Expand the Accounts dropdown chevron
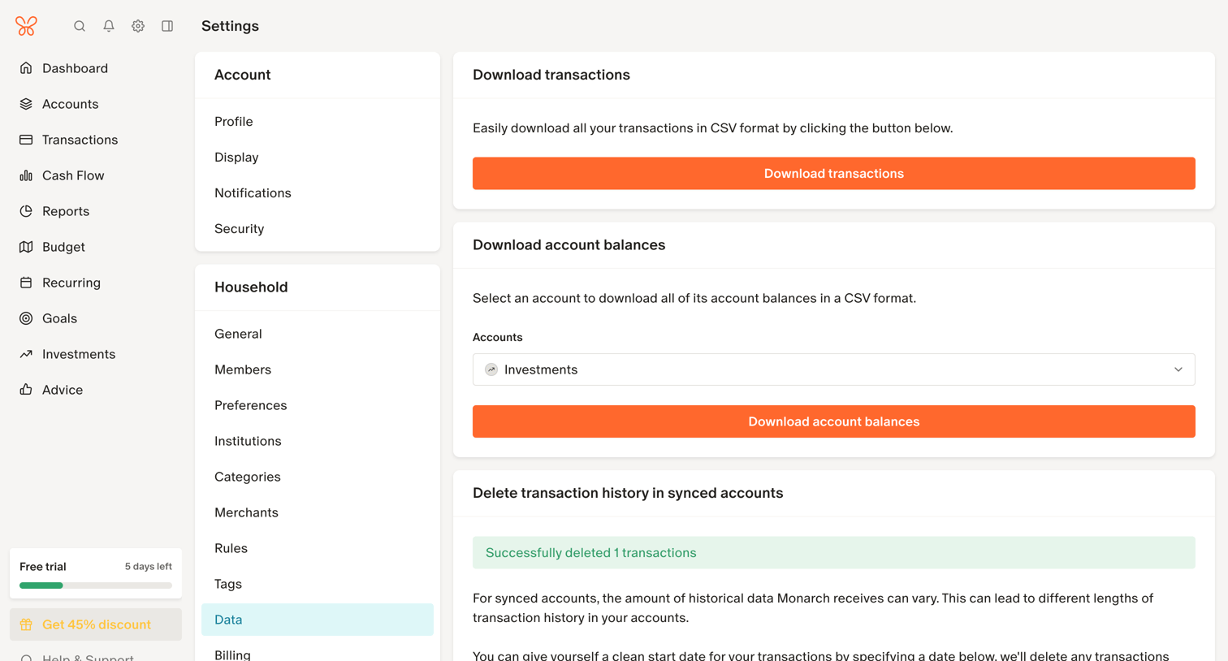 pos(1178,369)
